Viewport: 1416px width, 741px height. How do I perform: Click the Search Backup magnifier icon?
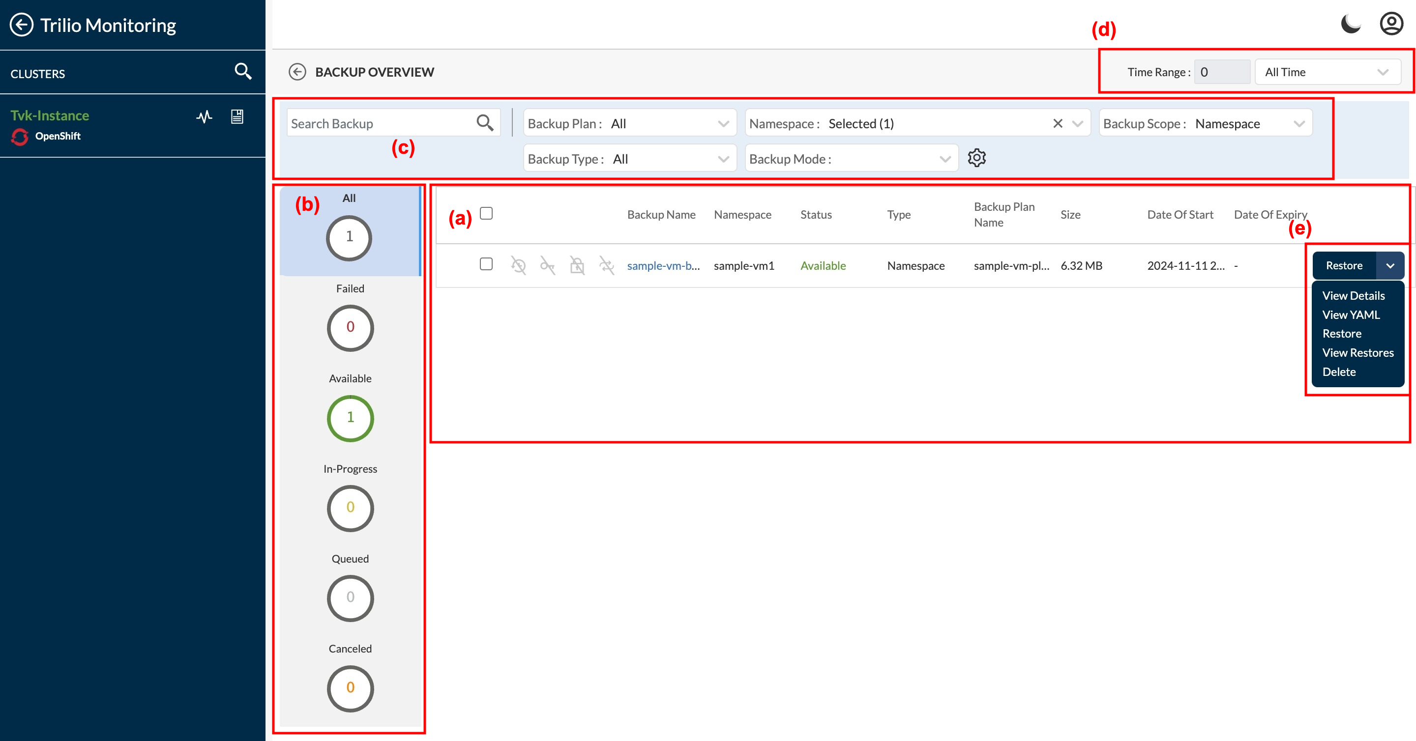tap(485, 122)
